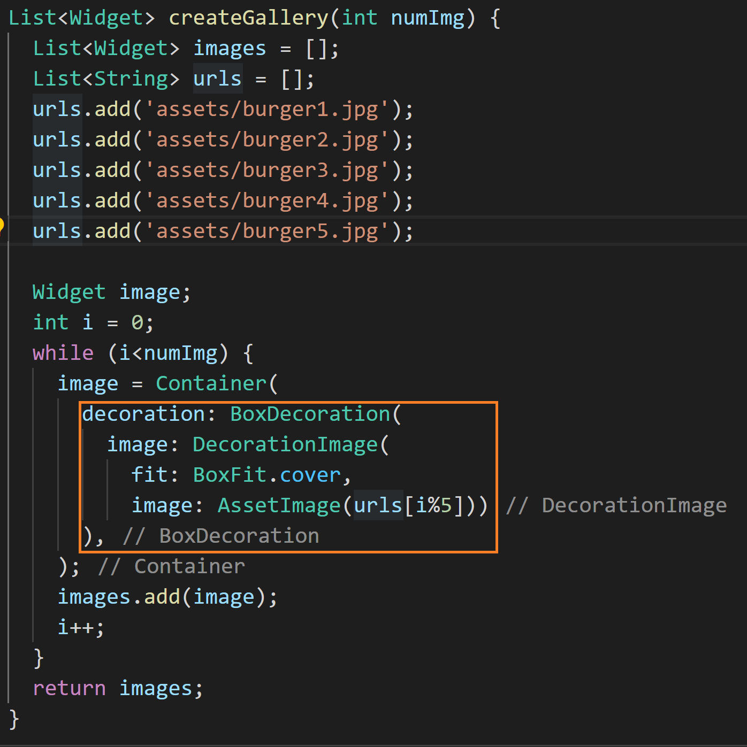The width and height of the screenshot is (747, 747).
Task: Click the numImg parameter in the function signature
Action: tap(428, 18)
